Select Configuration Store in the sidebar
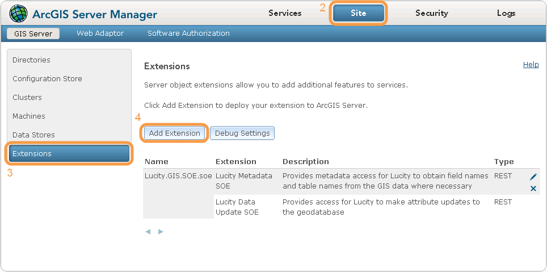 pos(47,79)
